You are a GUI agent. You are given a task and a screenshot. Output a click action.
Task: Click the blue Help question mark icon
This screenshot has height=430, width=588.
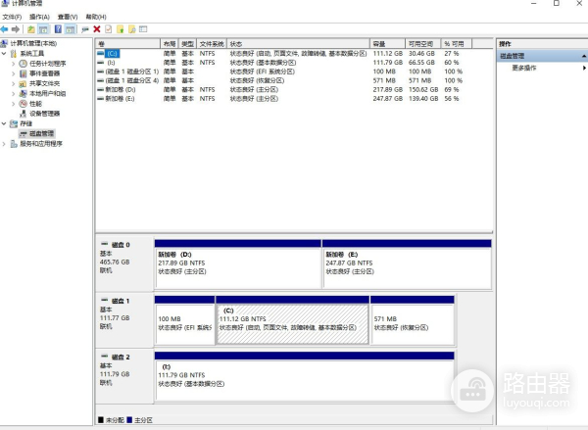[57, 29]
